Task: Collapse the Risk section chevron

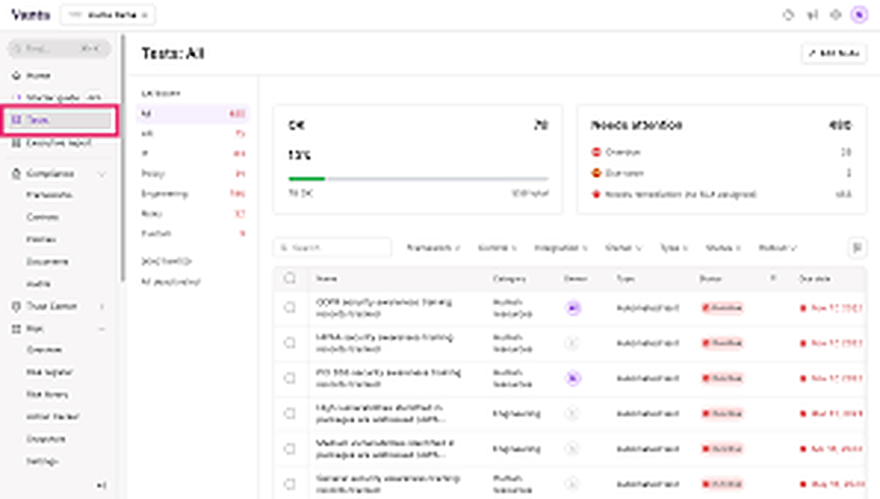Action: 101,329
